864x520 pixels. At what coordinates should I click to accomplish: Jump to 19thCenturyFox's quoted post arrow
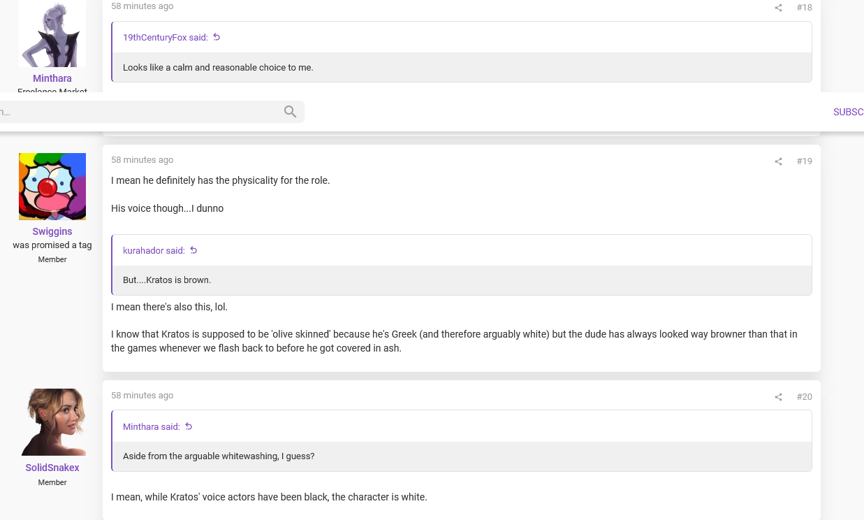pos(217,37)
